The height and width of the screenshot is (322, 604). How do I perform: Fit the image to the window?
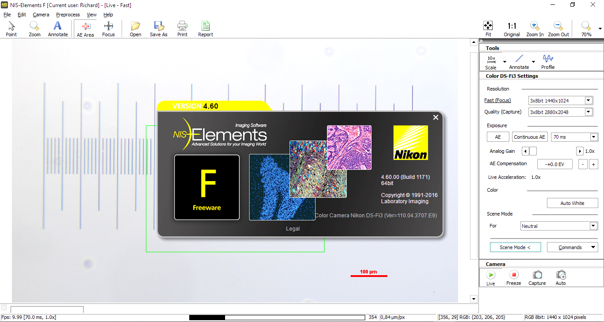[x=488, y=28]
